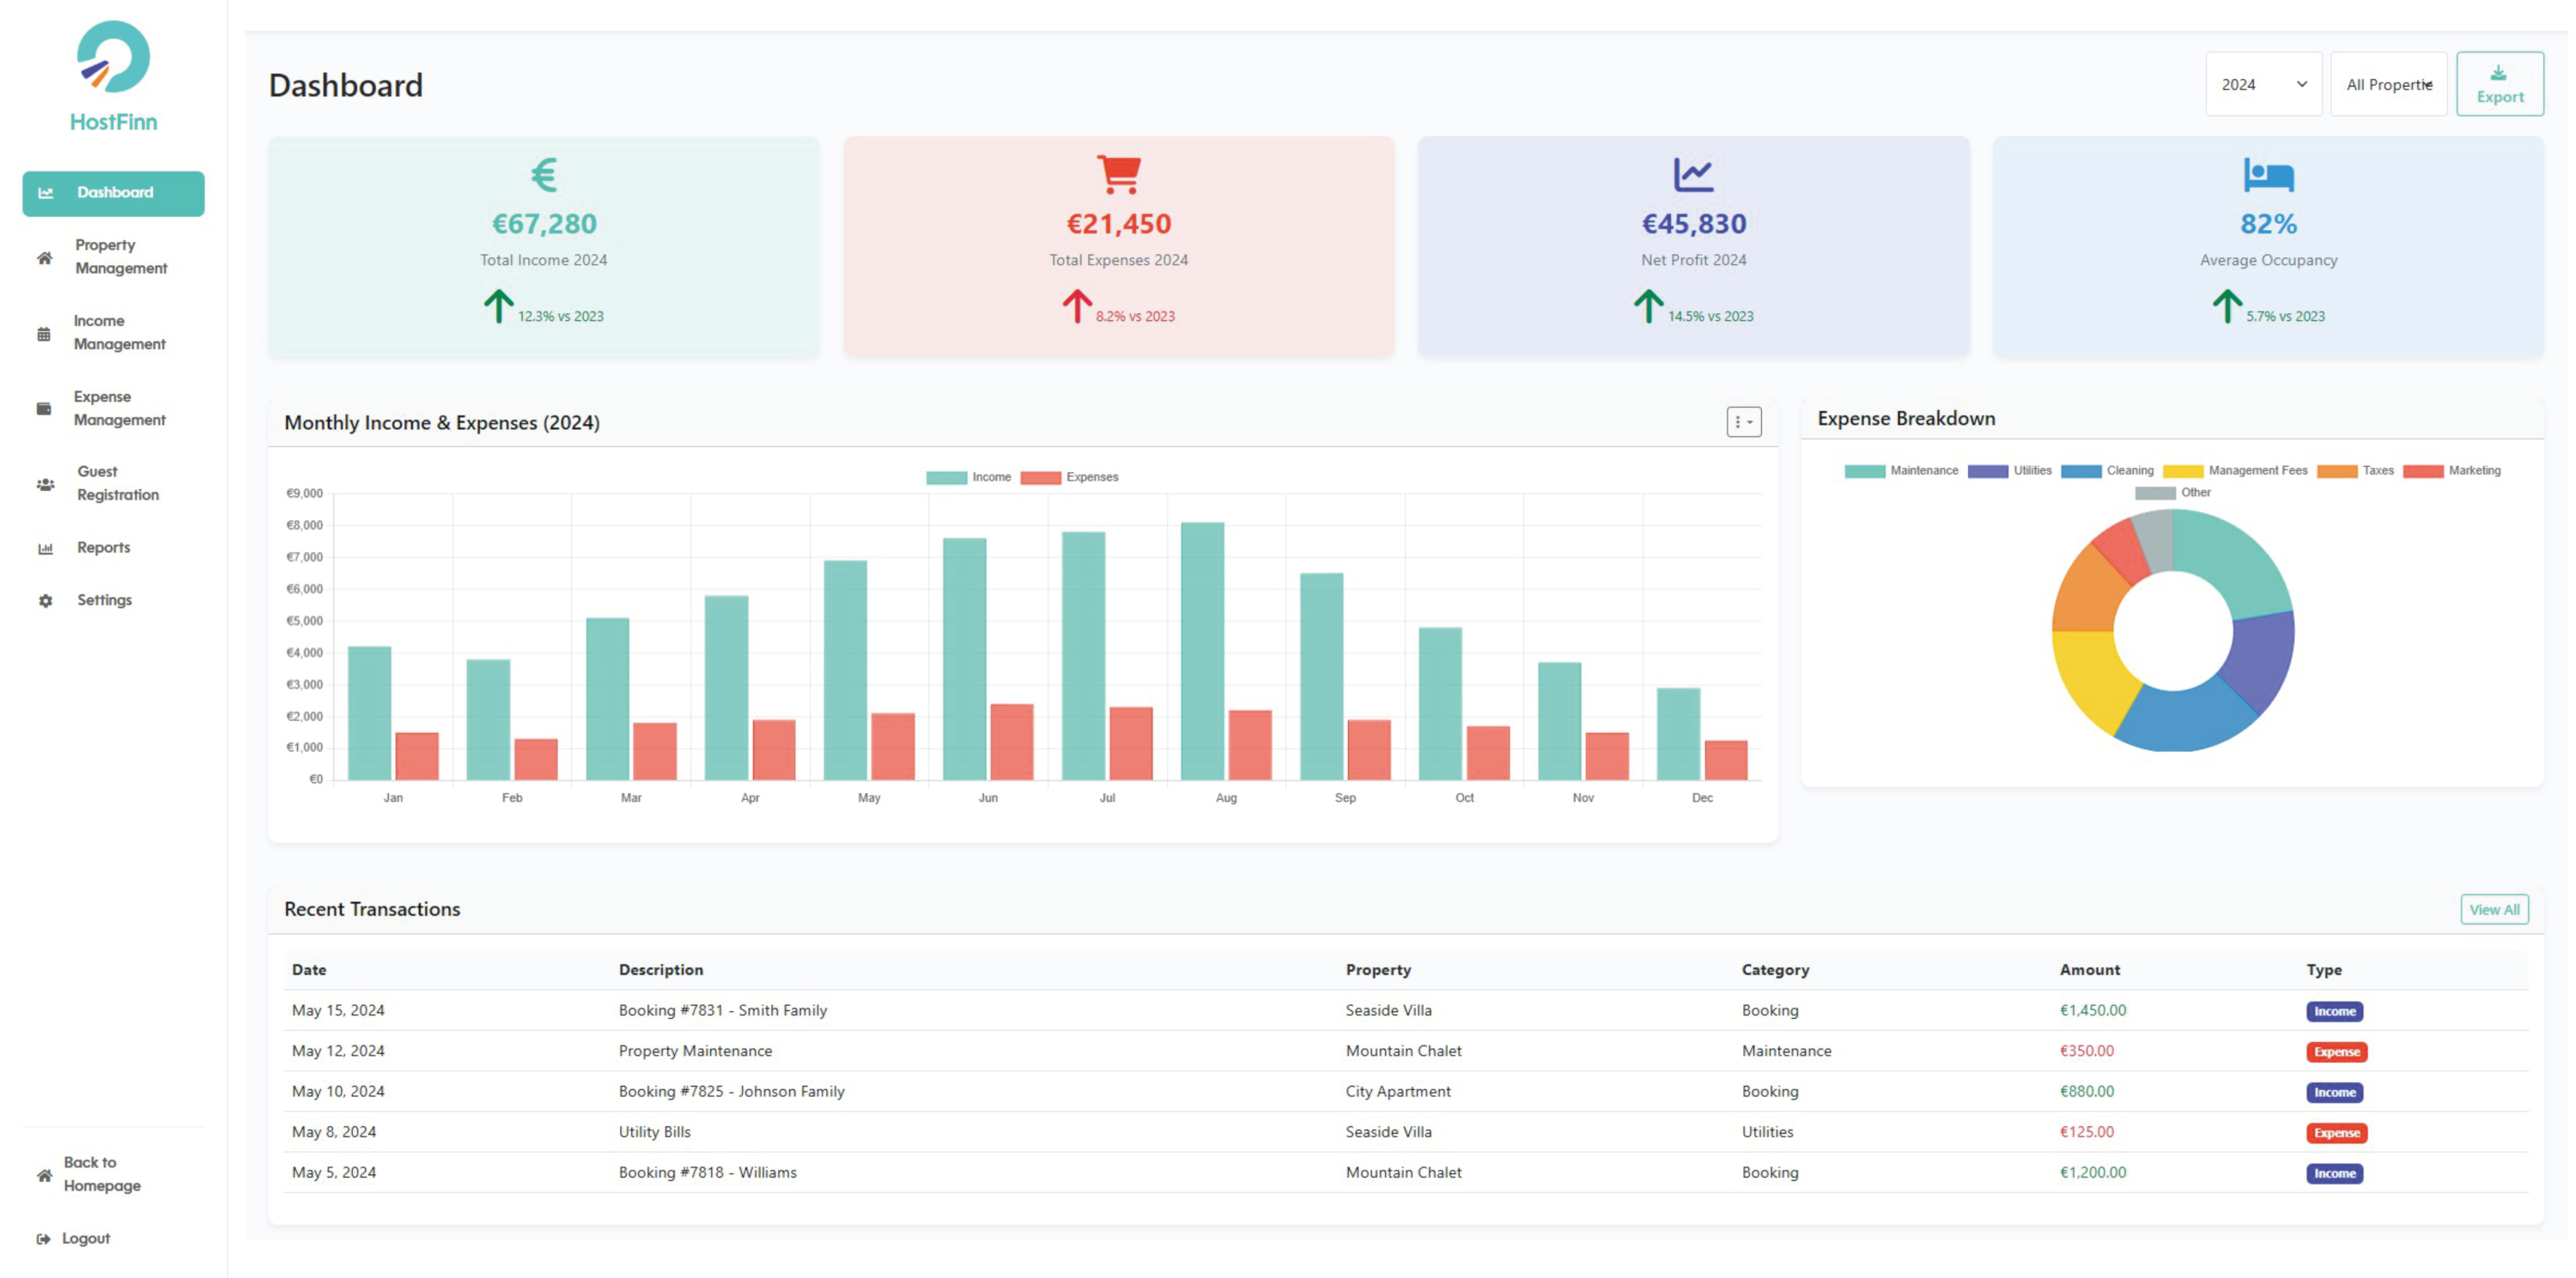Click the bed Average Occupancy icon
Screen dimensions: 2576x1278
point(2267,175)
